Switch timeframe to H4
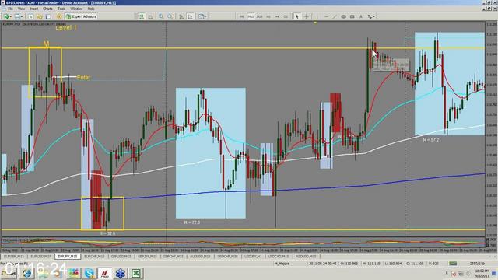 point(277,16)
